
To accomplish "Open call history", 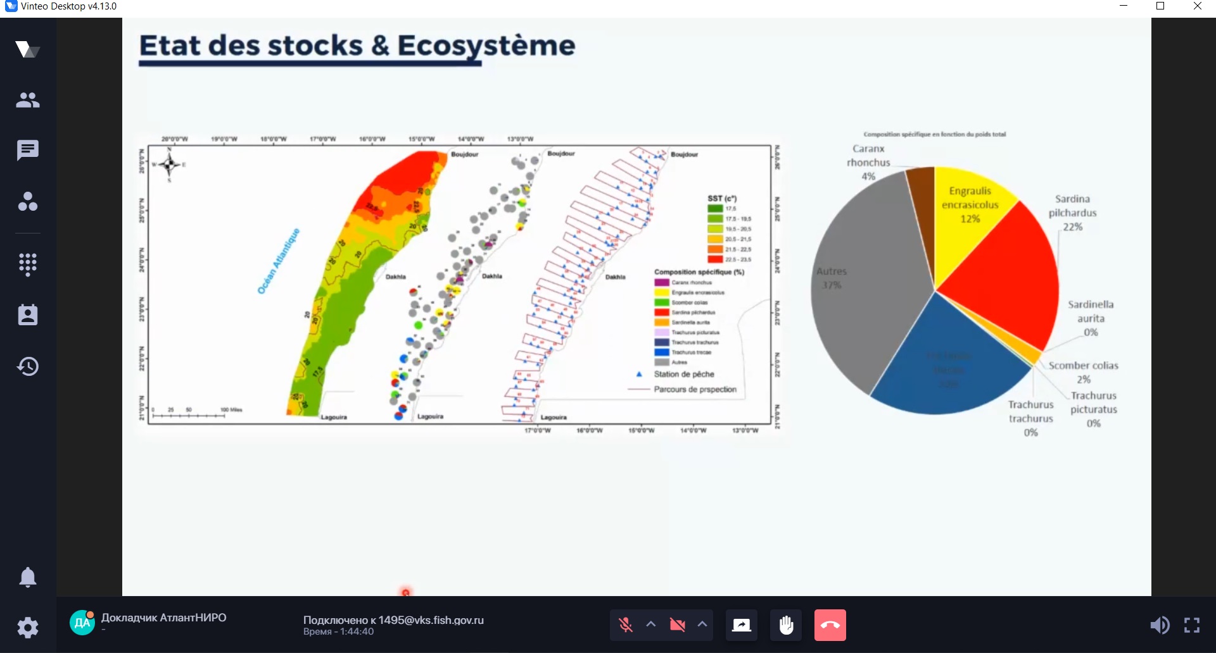I will [28, 366].
